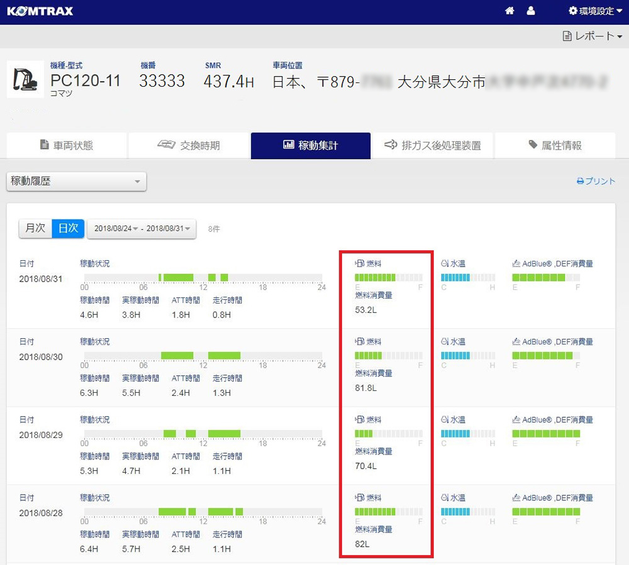The image size is (629, 565).
Task: Open the 稼動履歴 selection dropdown
Action: (76, 182)
